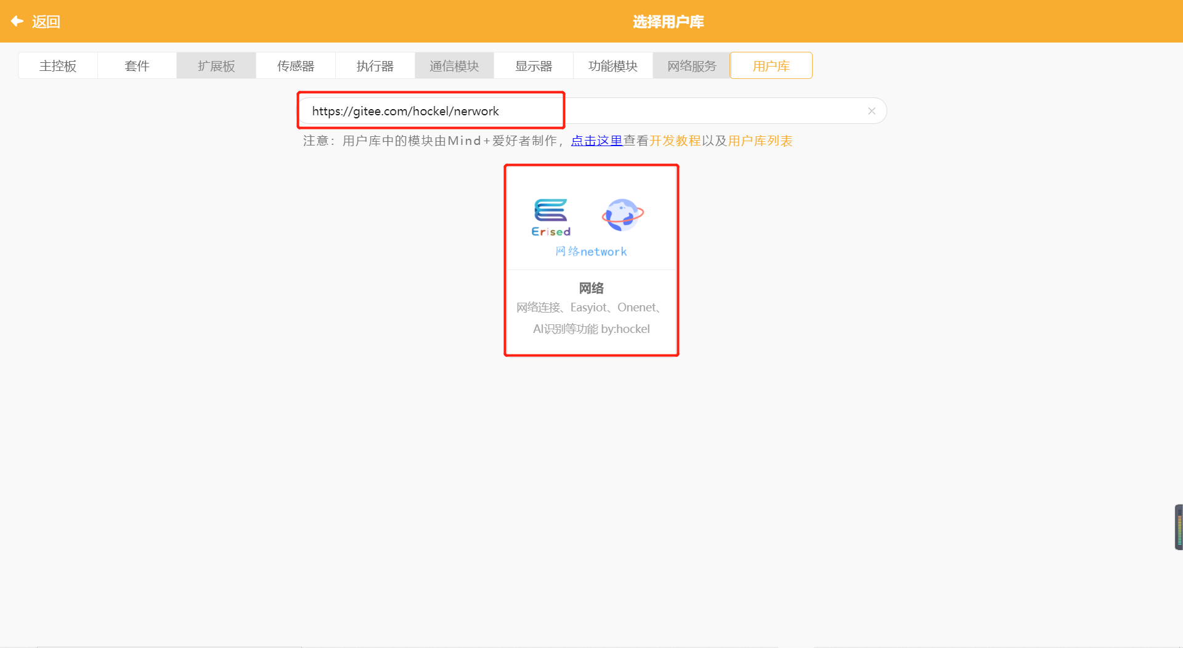The width and height of the screenshot is (1183, 648).
Task: Switch to the 扩展板 tab
Action: click(216, 65)
